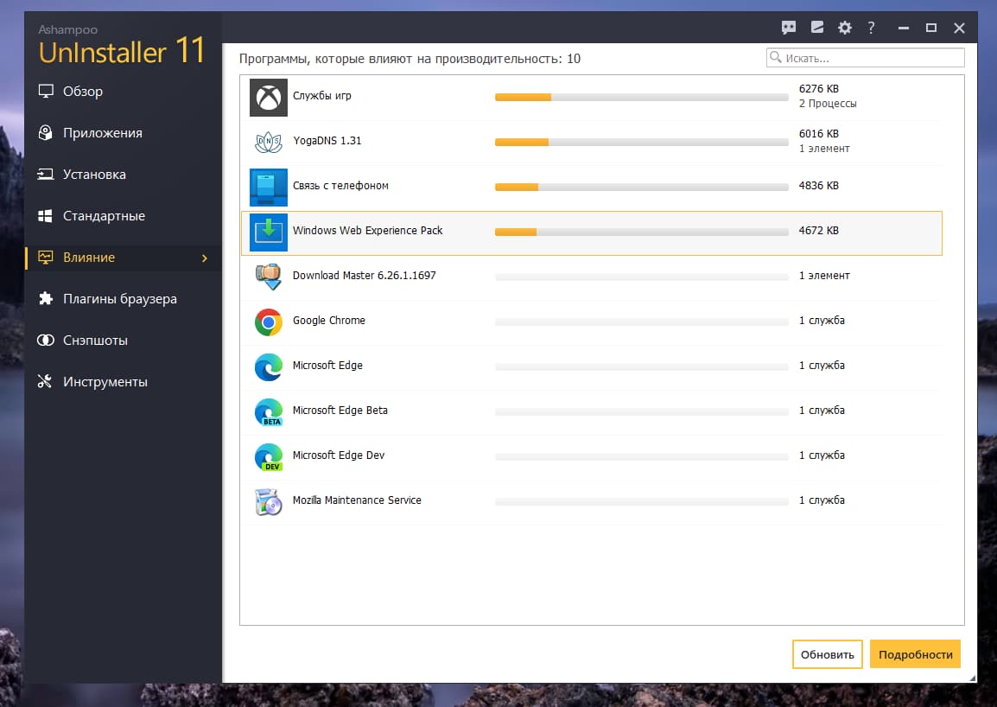Image resolution: width=997 pixels, height=707 pixels.
Task: Click the Подробности button
Action: (915, 654)
